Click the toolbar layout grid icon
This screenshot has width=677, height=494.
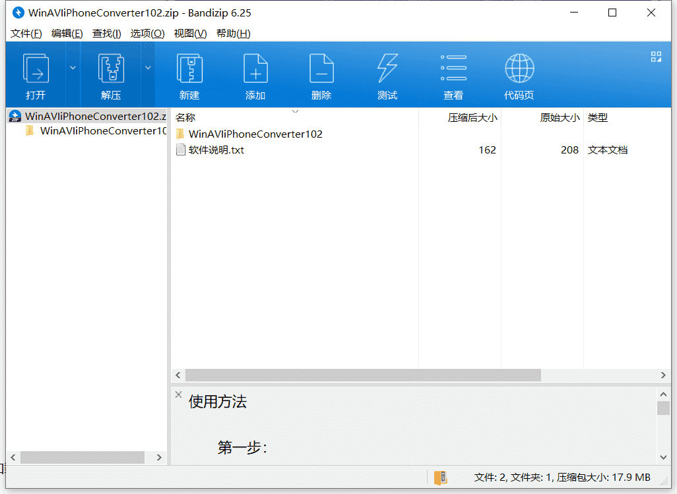[x=657, y=57]
